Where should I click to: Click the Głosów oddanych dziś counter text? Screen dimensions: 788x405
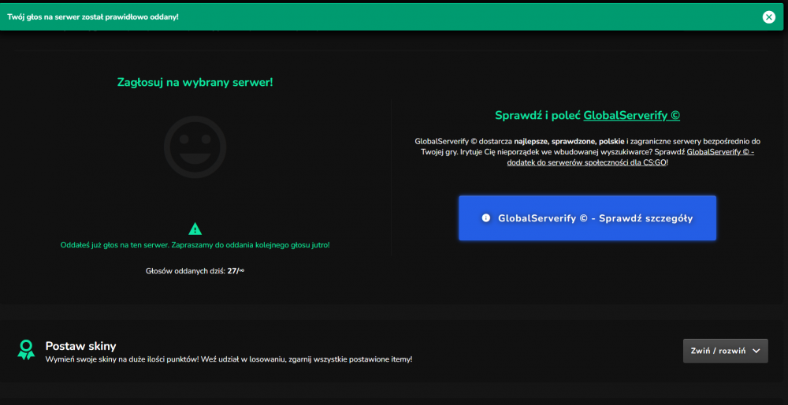click(x=195, y=271)
